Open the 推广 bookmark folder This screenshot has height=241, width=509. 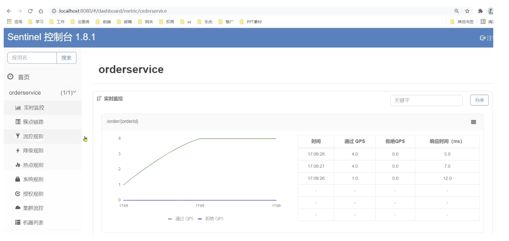(x=226, y=22)
